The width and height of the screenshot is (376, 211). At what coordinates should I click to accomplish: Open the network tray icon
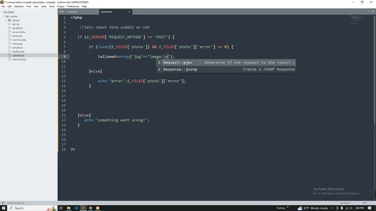tap(347, 208)
